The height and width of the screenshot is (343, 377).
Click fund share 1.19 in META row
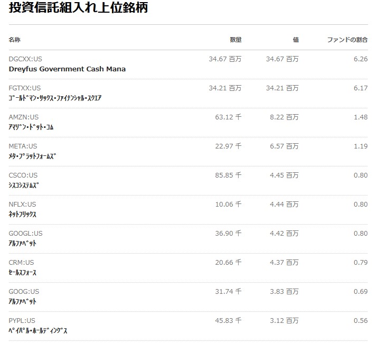click(x=361, y=146)
